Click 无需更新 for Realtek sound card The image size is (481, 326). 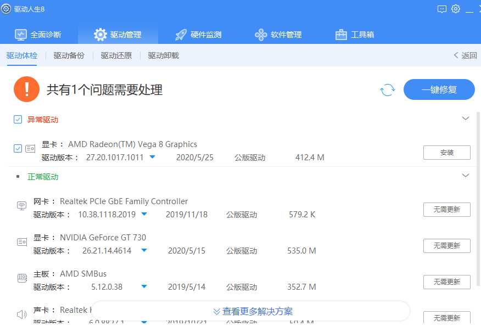446,318
